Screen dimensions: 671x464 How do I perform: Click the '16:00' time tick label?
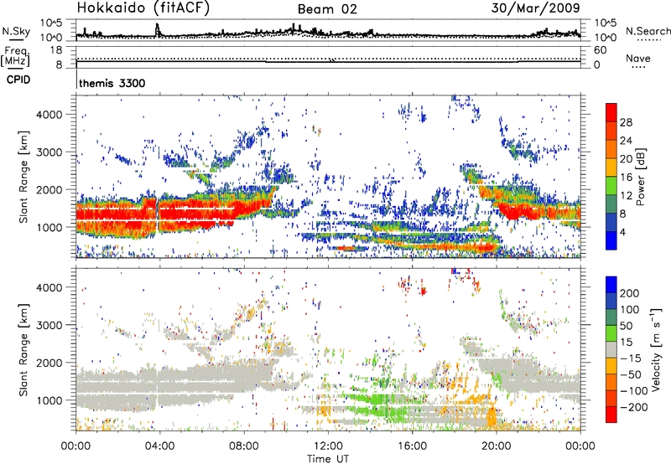coord(412,446)
